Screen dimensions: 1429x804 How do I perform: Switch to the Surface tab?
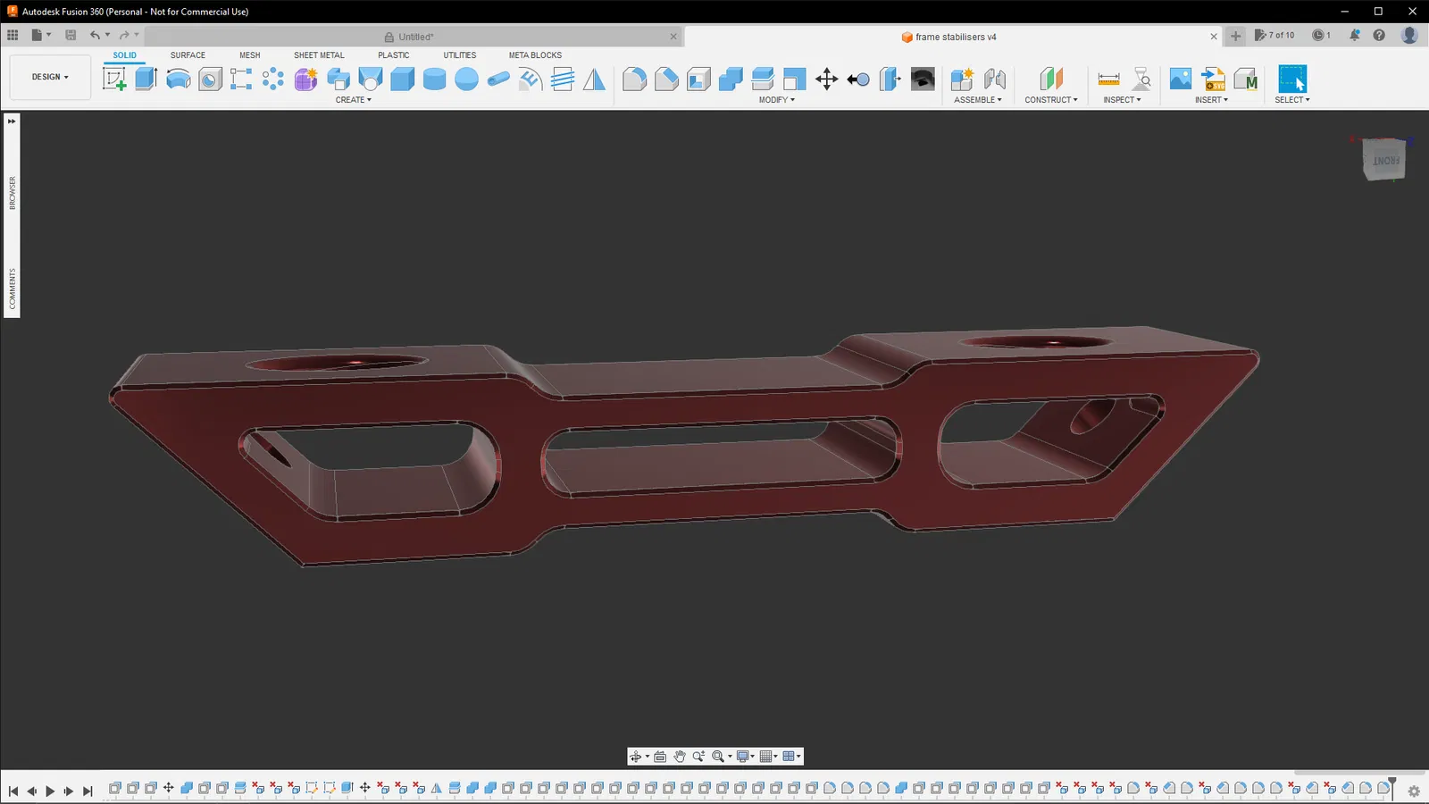coord(188,55)
